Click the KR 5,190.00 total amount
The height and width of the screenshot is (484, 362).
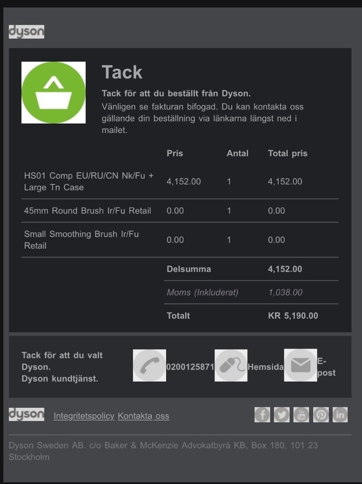pyautogui.click(x=293, y=316)
